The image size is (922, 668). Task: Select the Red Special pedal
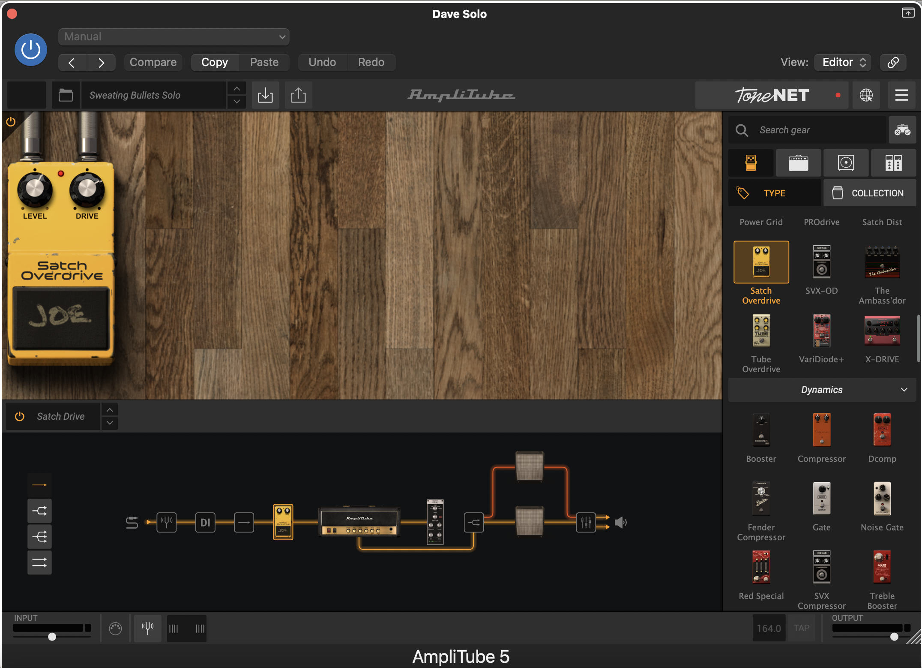(x=761, y=567)
